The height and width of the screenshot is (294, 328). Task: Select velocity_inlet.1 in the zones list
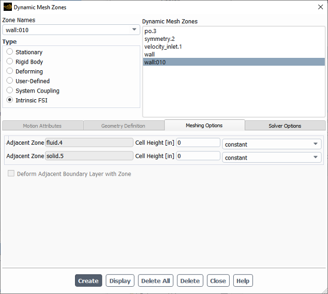[x=234, y=47]
